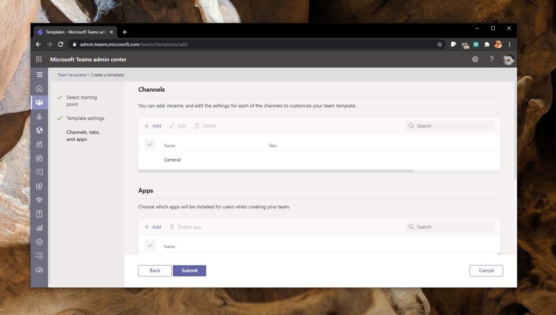Image resolution: width=556 pixels, height=315 pixels.
Task: Add a new channel
Action: coord(153,126)
